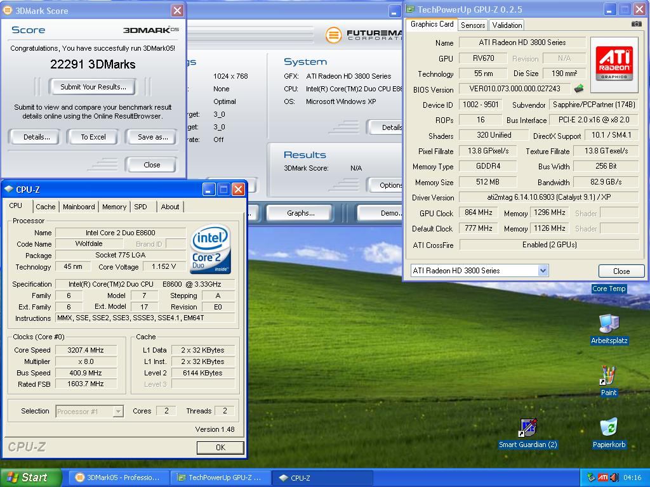Switch to the Mainboard tab in CPU-Z

tap(79, 207)
